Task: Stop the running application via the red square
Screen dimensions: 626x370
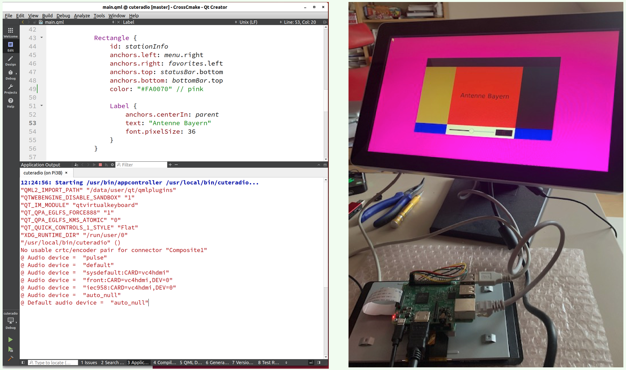Action: 100,165
